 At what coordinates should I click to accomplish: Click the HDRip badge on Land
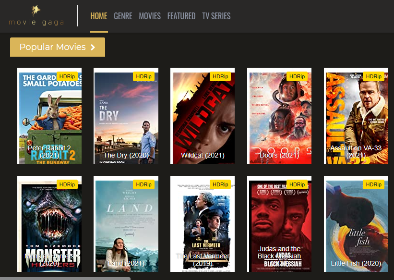(x=143, y=184)
